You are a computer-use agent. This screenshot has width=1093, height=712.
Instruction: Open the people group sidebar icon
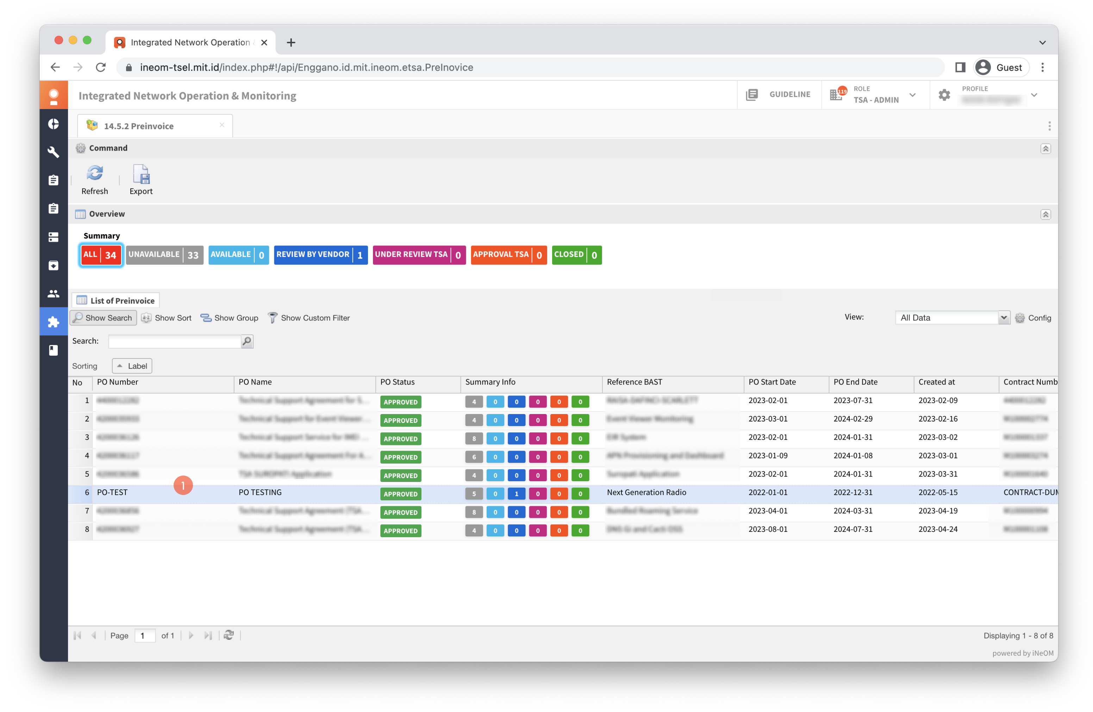(53, 294)
